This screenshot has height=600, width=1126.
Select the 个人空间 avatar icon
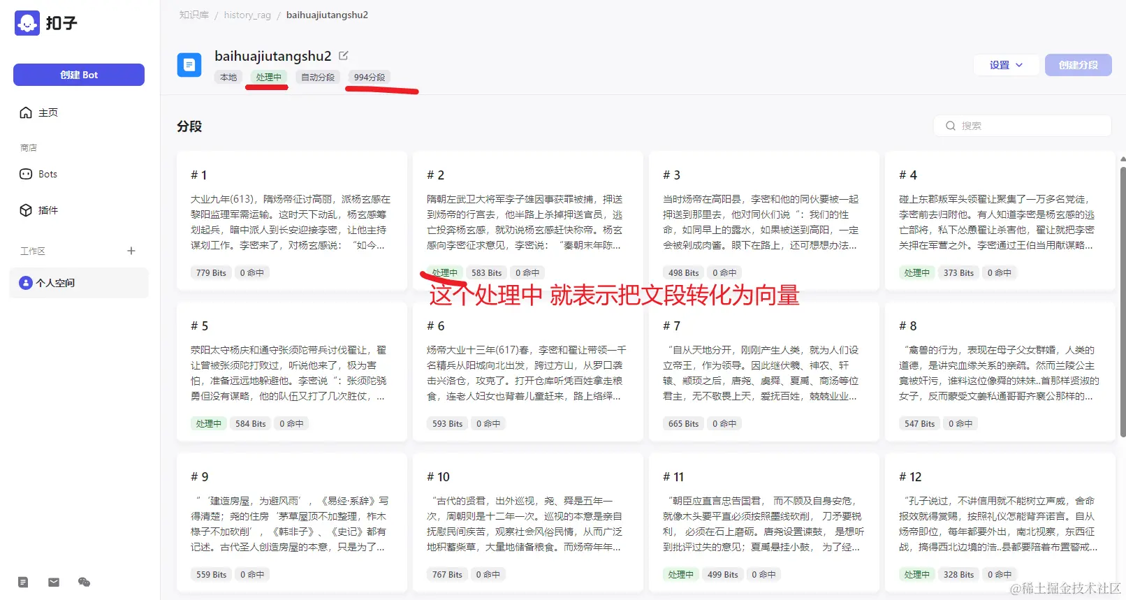[26, 283]
